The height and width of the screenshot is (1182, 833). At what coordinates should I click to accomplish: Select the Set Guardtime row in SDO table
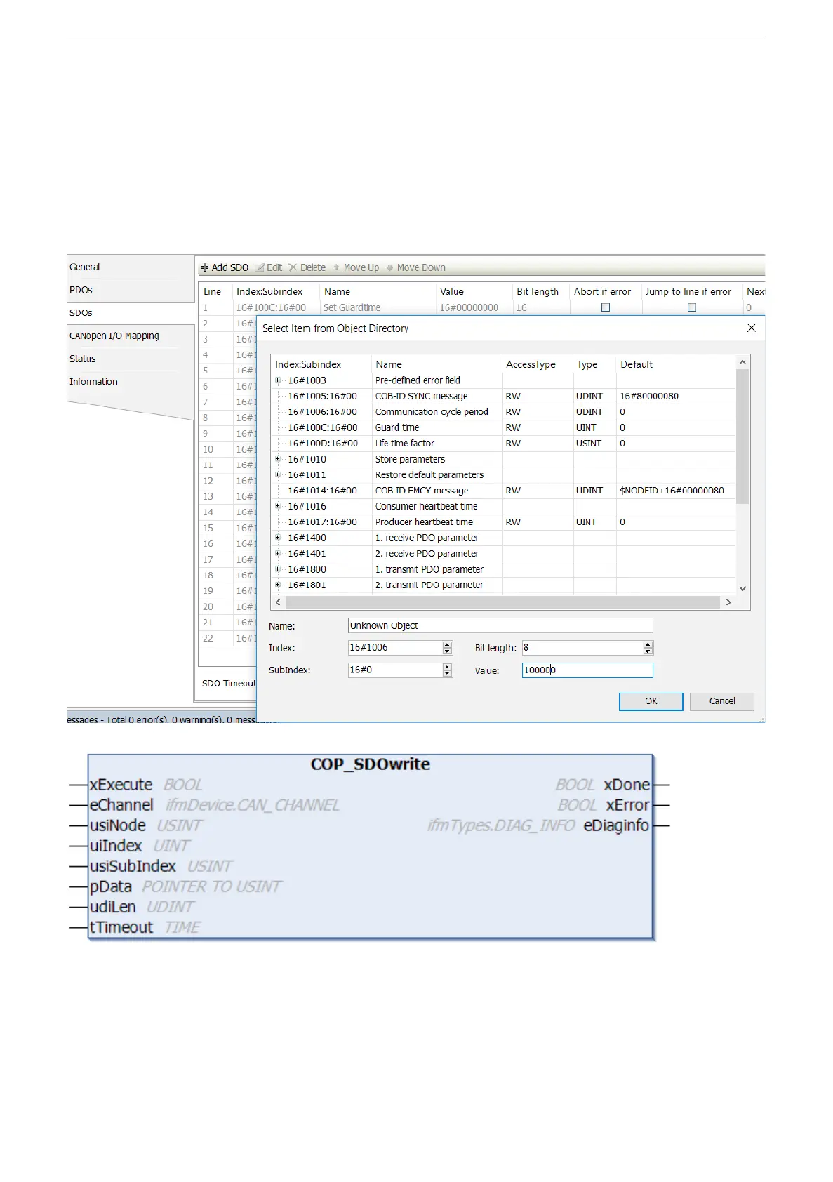[481, 307]
